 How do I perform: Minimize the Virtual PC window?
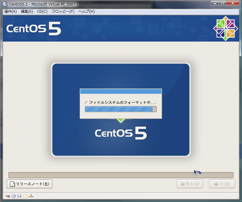215,3
